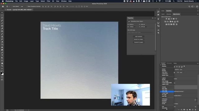Click the Properties panel scrollbar

click(x=155, y=37)
